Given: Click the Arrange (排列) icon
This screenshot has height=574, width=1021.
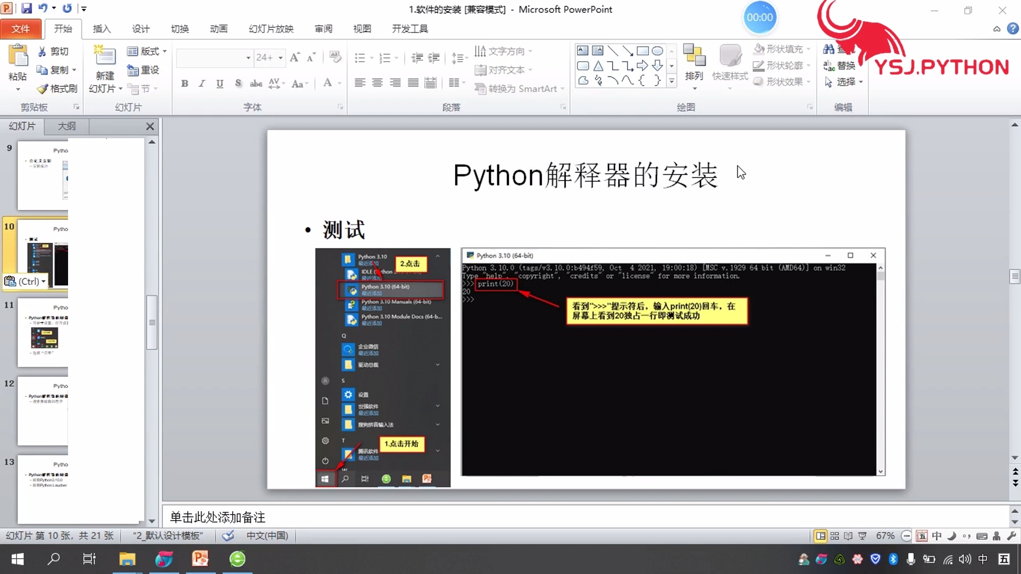Looking at the screenshot, I should (x=694, y=56).
